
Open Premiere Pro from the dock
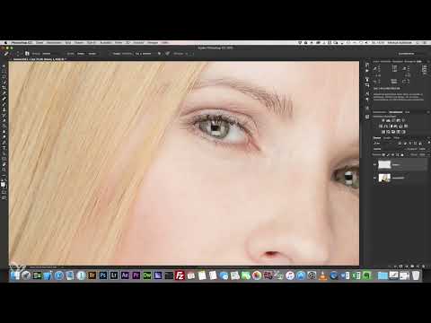point(136,275)
